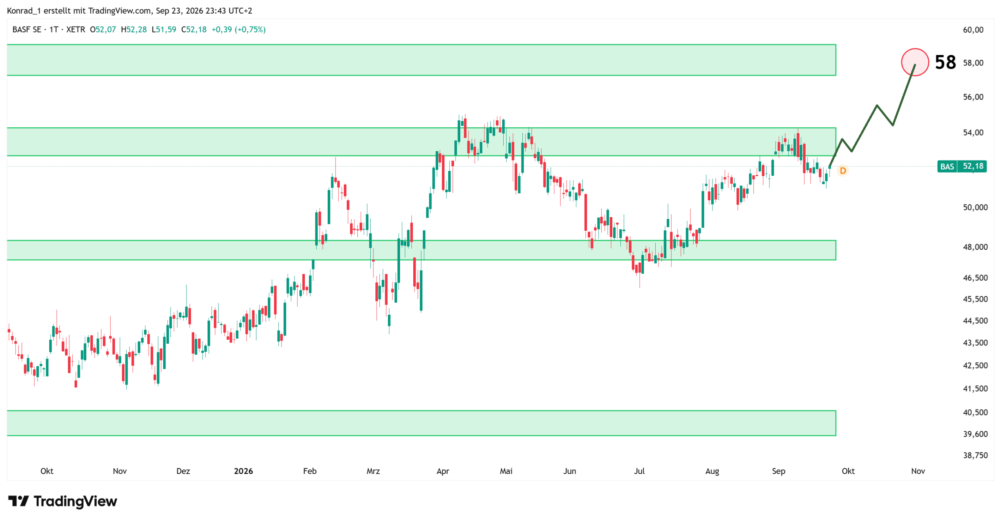This screenshot has height=522, width=1001.
Task: Click the +0,39 (+0,75%) change value
Action: 239,30
